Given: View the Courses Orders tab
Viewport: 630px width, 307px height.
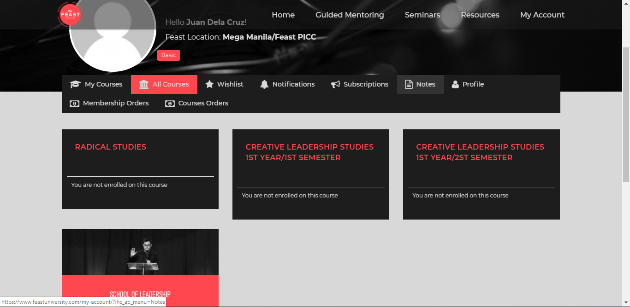Looking at the screenshot, I should point(197,104).
